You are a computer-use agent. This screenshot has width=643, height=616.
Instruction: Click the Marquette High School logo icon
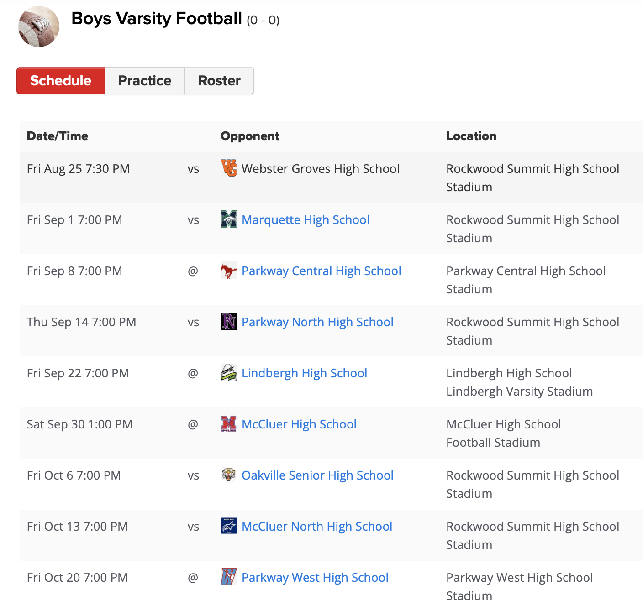pyautogui.click(x=229, y=219)
